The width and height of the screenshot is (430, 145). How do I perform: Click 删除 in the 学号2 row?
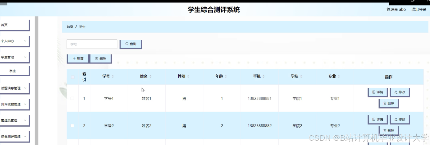click(389, 130)
